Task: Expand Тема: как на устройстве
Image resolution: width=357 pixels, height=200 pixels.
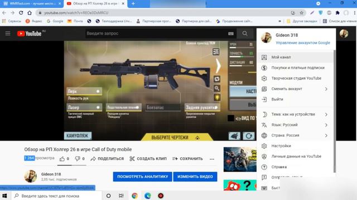Action: tap(295, 114)
